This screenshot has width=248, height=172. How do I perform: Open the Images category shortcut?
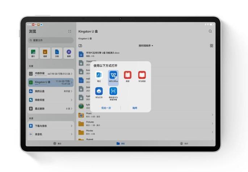(33, 53)
